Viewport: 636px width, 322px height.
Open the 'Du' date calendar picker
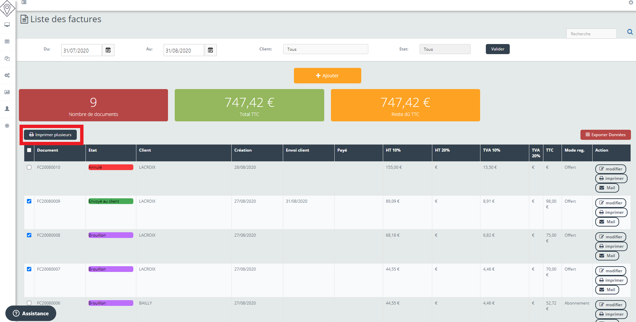click(x=108, y=50)
